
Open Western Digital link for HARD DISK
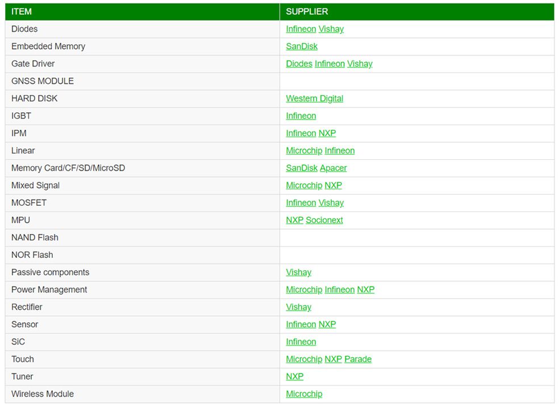(x=314, y=99)
